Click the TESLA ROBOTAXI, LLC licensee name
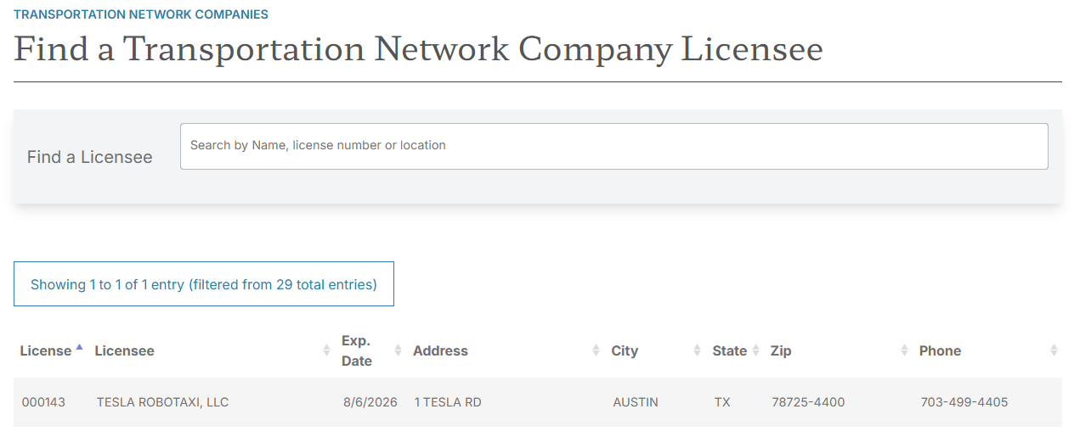Screen dimensions: 1080x437 [x=162, y=402]
